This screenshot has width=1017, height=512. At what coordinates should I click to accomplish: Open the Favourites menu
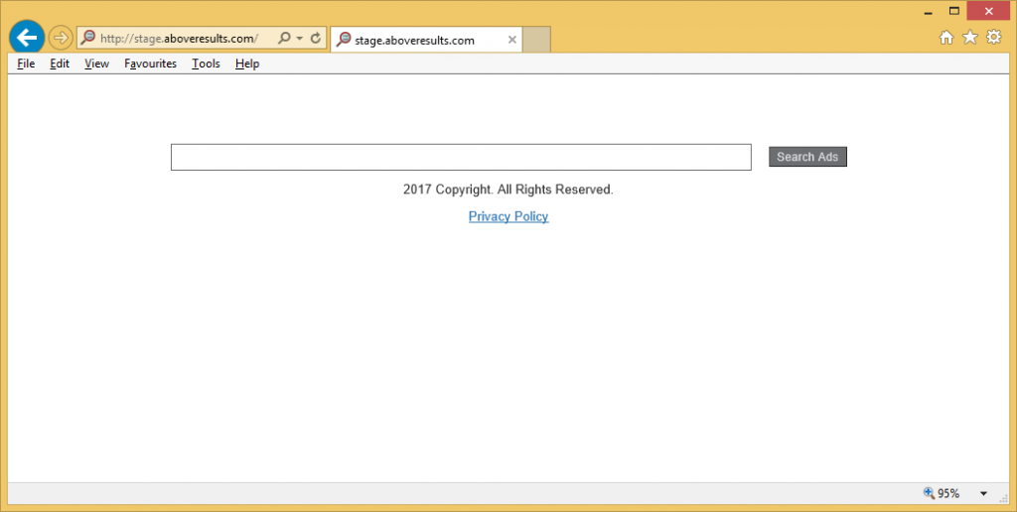[x=150, y=64]
